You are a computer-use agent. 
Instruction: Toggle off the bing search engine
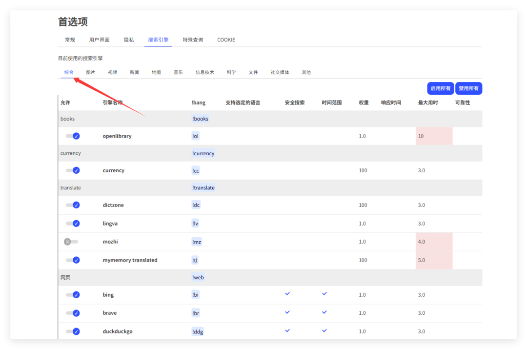pyautogui.click(x=72, y=294)
